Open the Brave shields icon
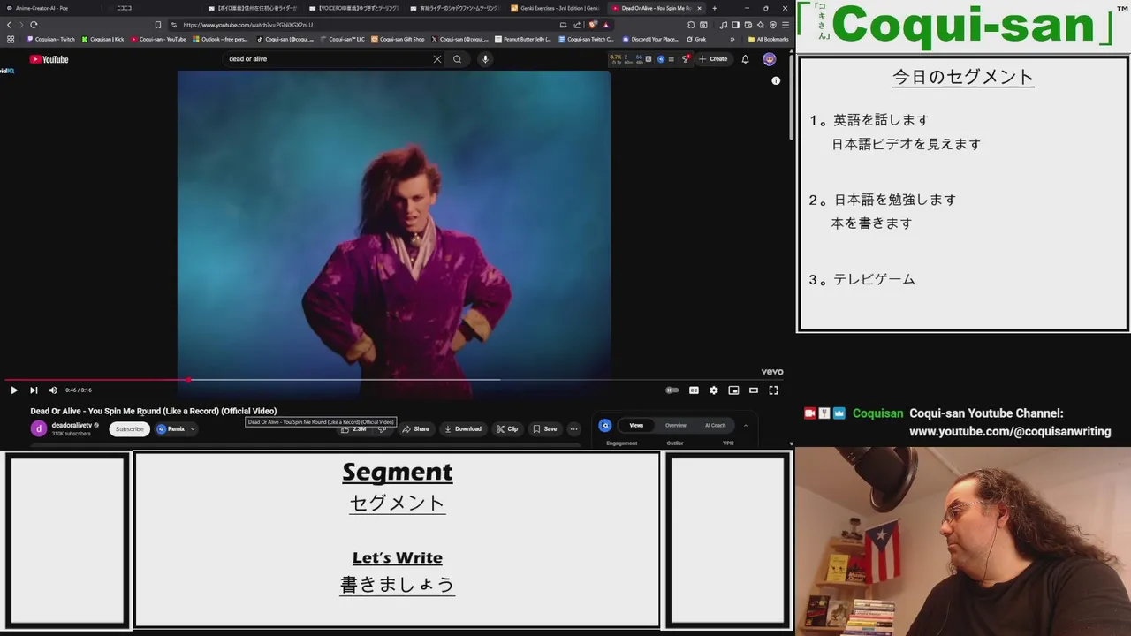1131x636 pixels. (x=592, y=25)
